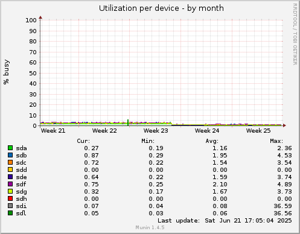Click the graph title 'Utilization per device - by month'
This screenshot has height=234, width=300.
point(161,8)
